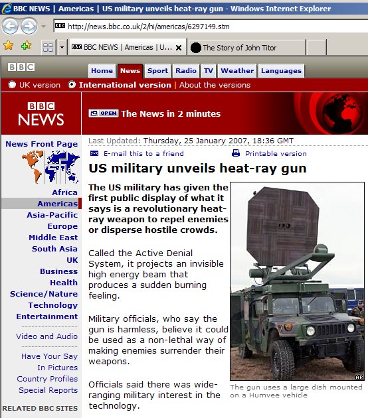
Task: Open the Business section
Action: click(59, 271)
